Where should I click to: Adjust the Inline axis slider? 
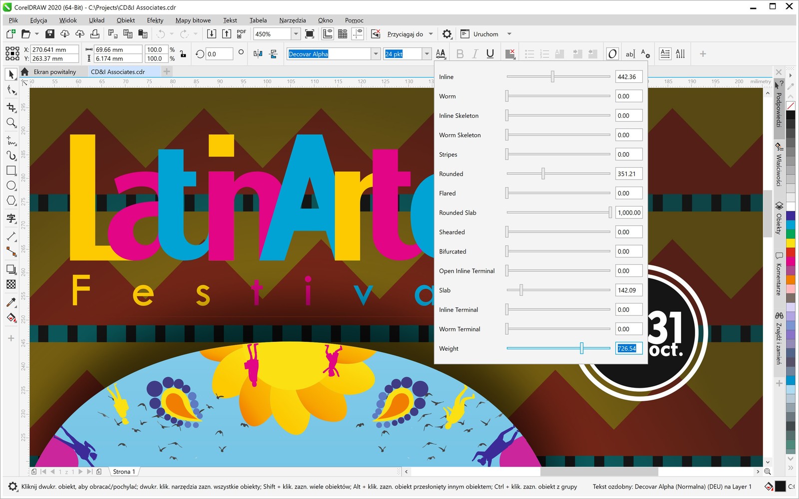coord(552,77)
